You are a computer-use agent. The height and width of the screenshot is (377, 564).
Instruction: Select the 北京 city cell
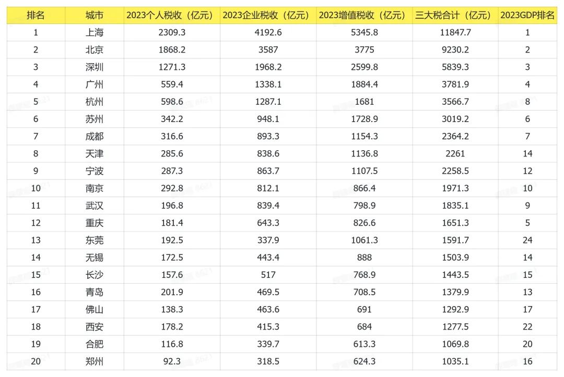coord(94,50)
